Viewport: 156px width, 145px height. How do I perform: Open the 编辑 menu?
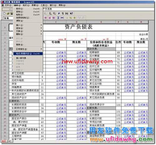click(x=17, y=5)
